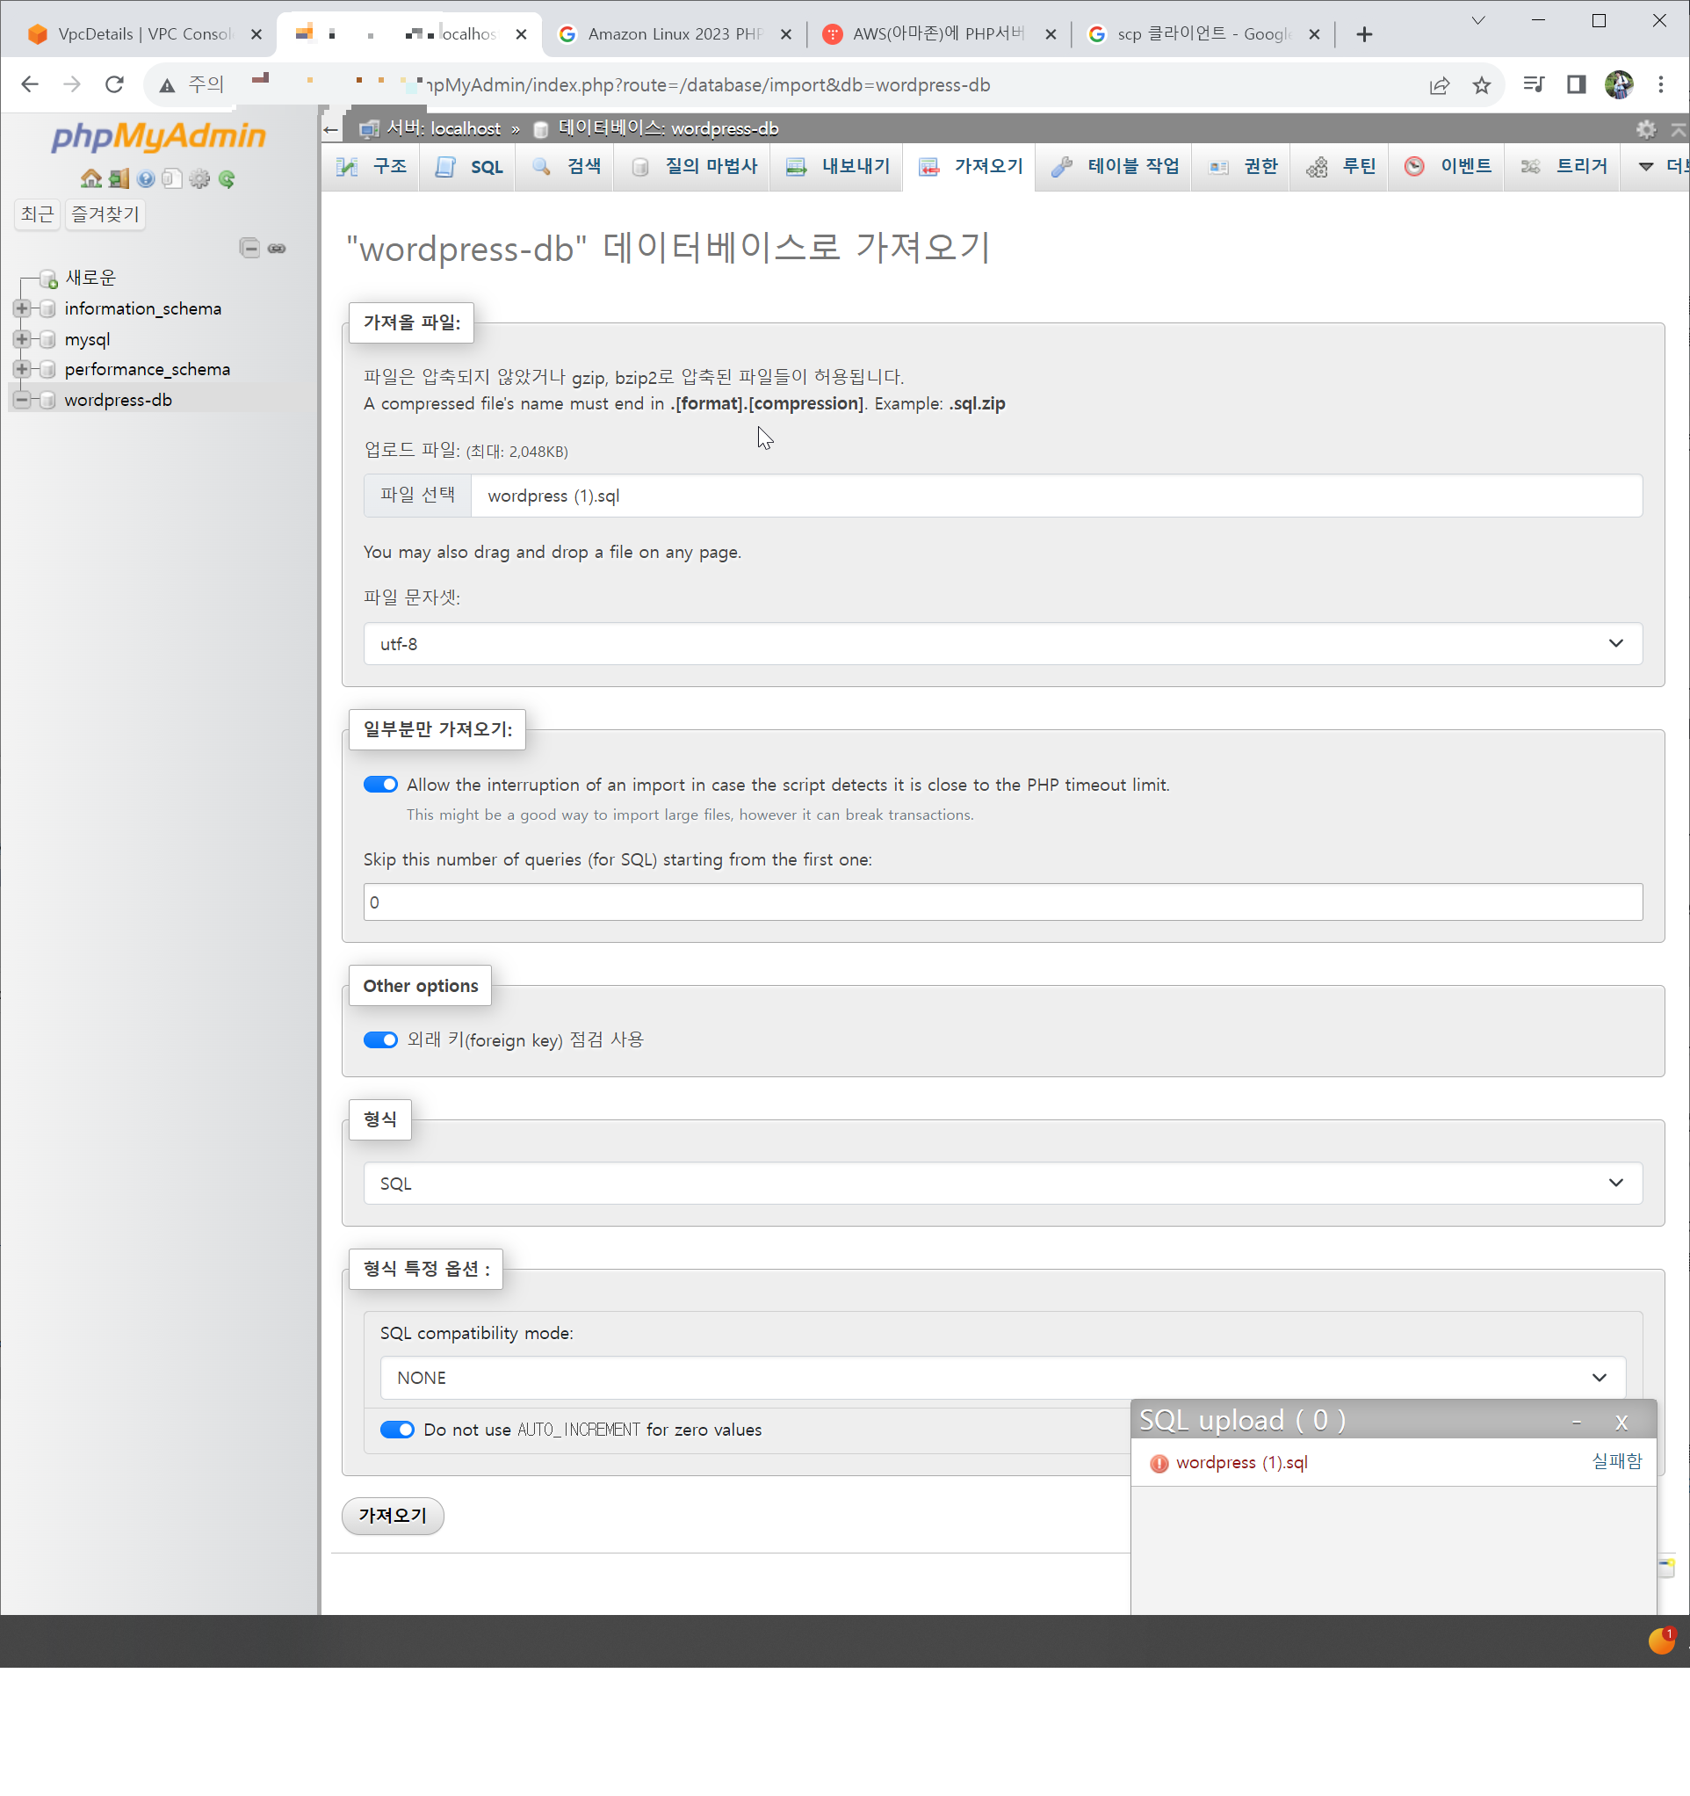The height and width of the screenshot is (1796, 1690).
Task: Collapse all navigation tree icon
Action: coord(250,248)
